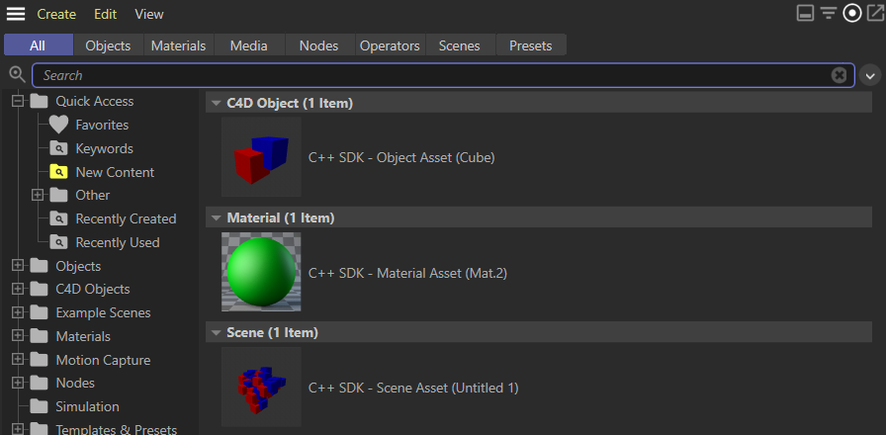The width and height of the screenshot is (886, 435).
Task: Switch to the Presets tab
Action: click(531, 45)
